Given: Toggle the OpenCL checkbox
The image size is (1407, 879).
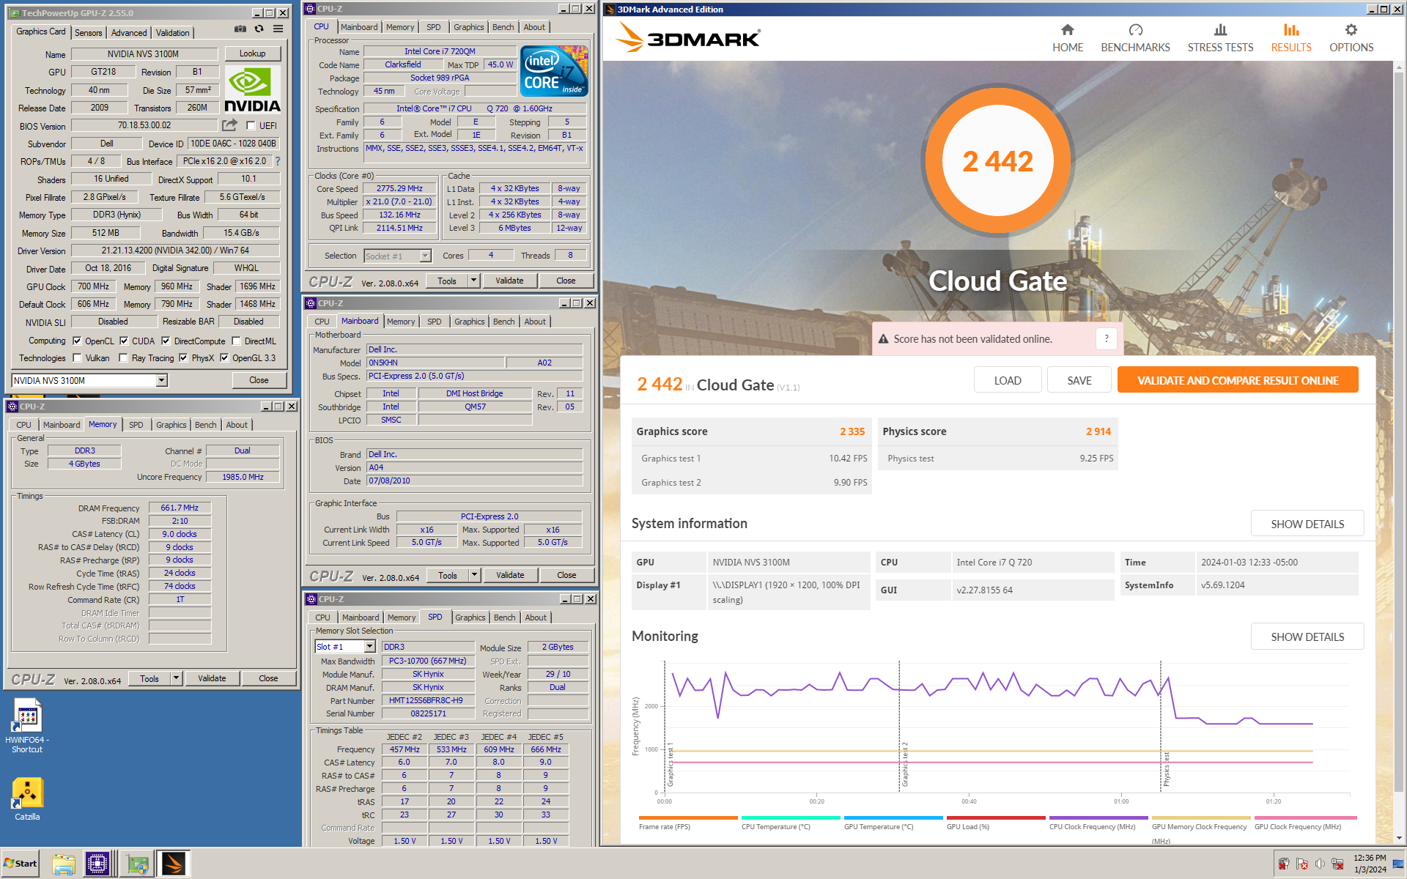Looking at the screenshot, I should pyautogui.click(x=77, y=341).
